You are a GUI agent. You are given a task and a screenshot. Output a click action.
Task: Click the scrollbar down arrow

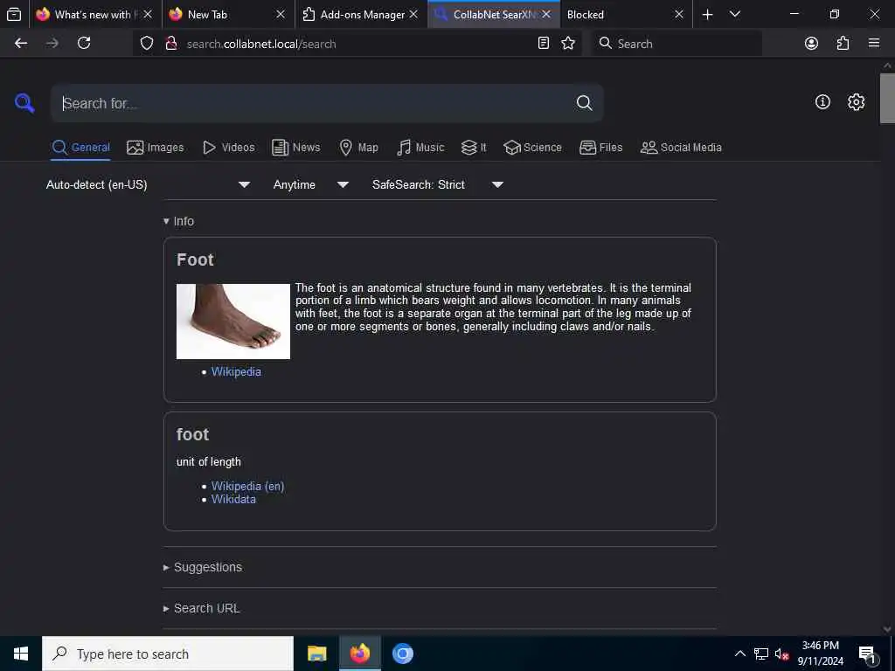887,629
